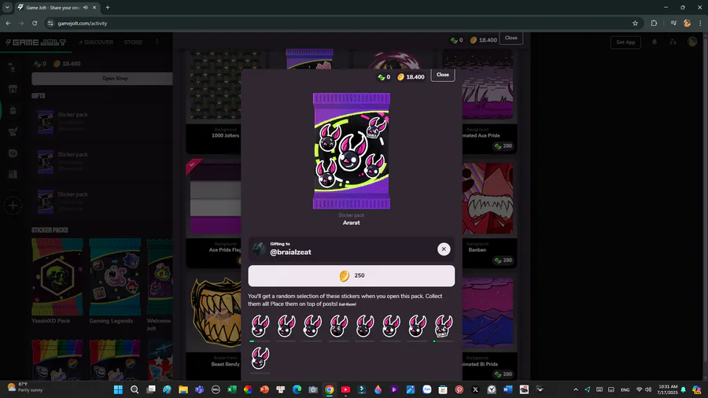Open YouTube app in taskbar
This screenshot has width=708, height=398.
click(x=345, y=389)
